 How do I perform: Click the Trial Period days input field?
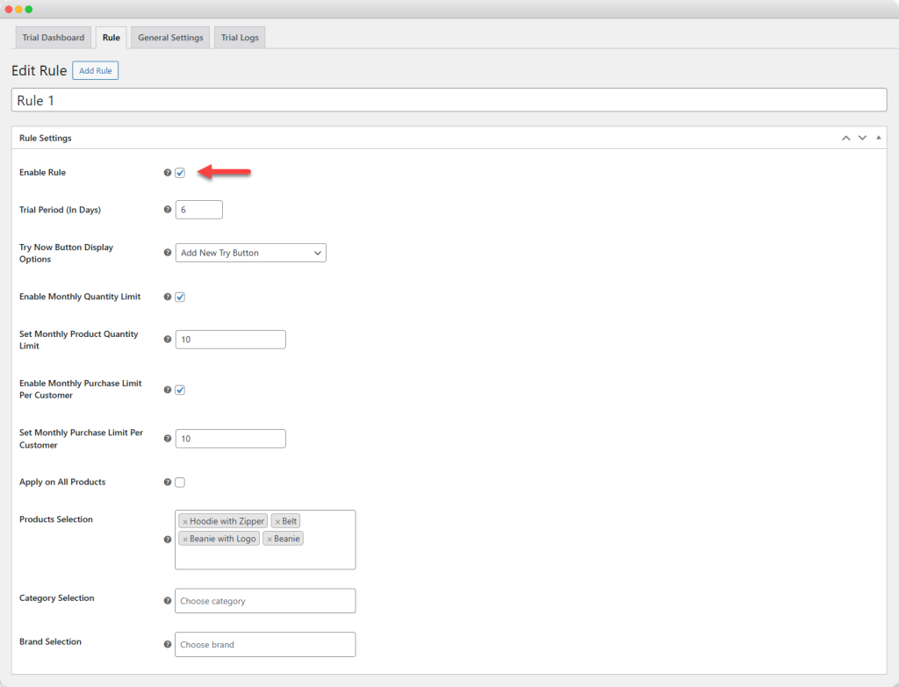pyautogui.click(x=199, y=210)
